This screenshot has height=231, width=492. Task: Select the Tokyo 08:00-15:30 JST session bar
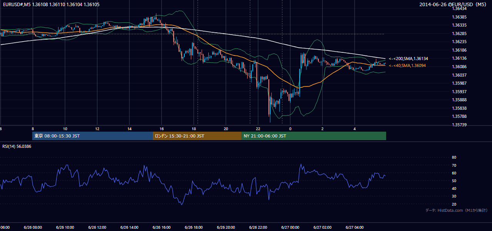(92, 136)
